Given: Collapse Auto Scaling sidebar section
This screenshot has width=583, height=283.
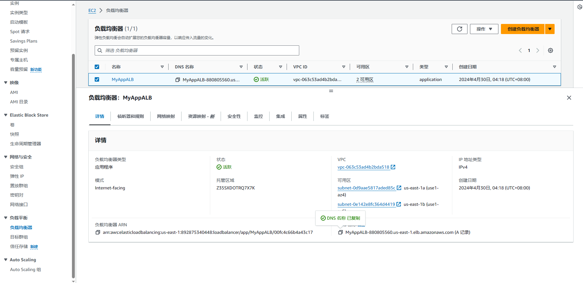Looking at the screenshot, I should (6, 260).
